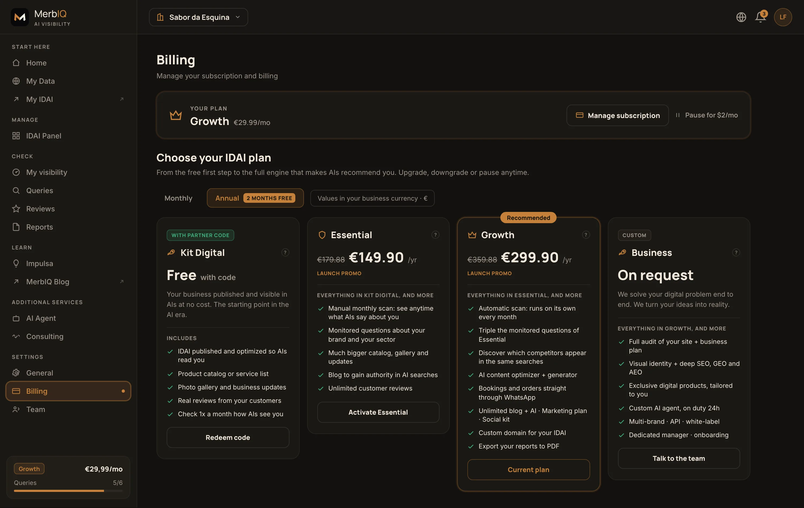Click the Kit Digital help question icon
This screenshot has width=804, height=508.
(x=285, y=252)
